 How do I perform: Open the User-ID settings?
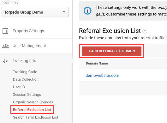[19, 87]
